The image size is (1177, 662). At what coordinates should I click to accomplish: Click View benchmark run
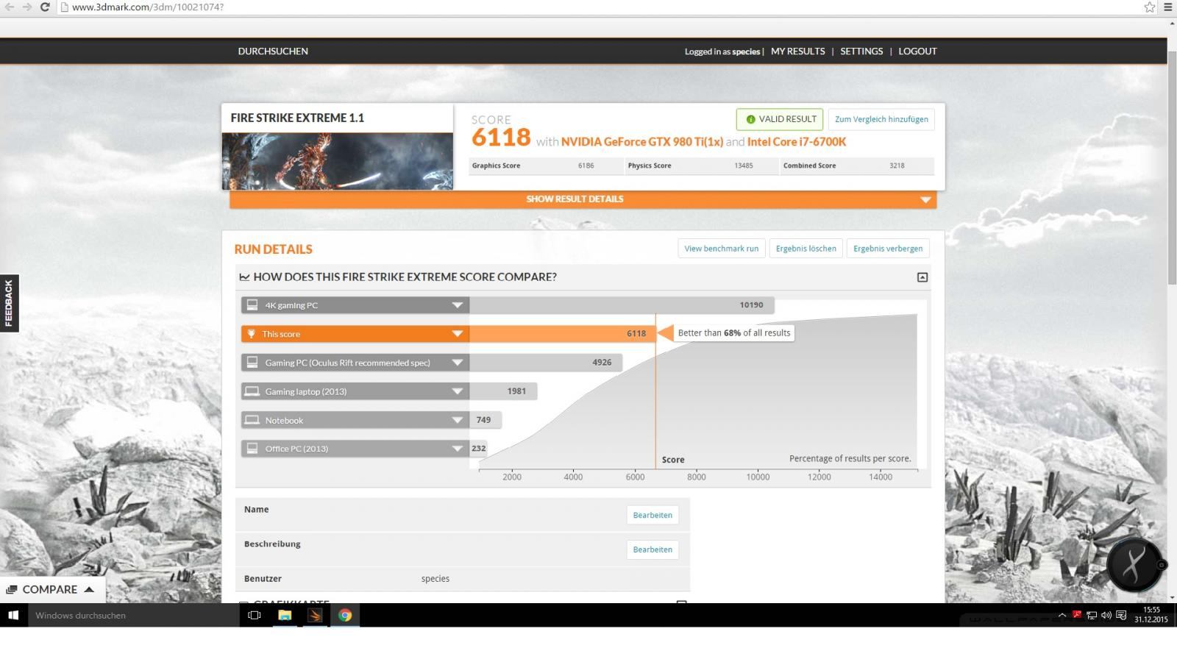tap(721, 249)
